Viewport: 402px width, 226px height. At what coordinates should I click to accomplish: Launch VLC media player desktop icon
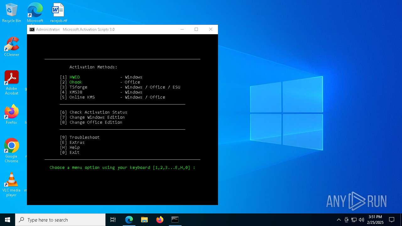coord(12,185)
